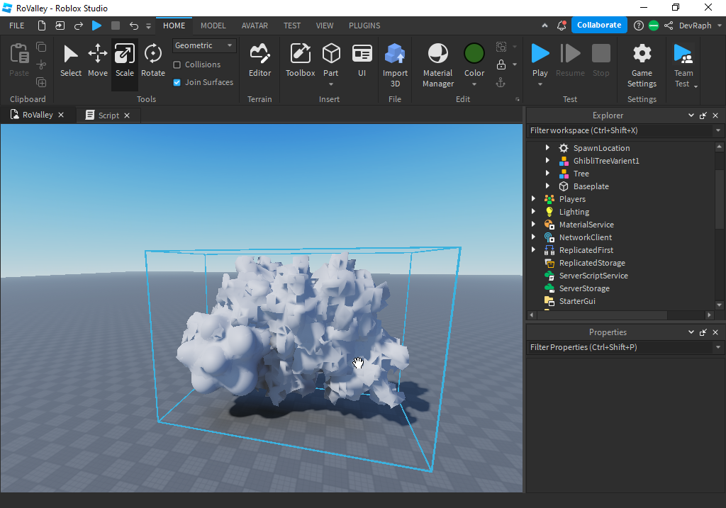This screenshot has height=508, width=726.
Task: Expand the Baseplate node
Action: [547, 186]
